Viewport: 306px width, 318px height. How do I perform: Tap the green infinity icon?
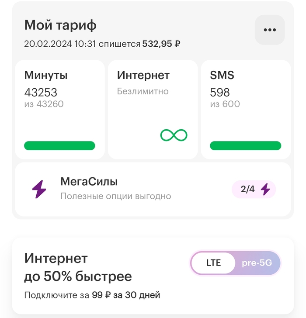174,135
